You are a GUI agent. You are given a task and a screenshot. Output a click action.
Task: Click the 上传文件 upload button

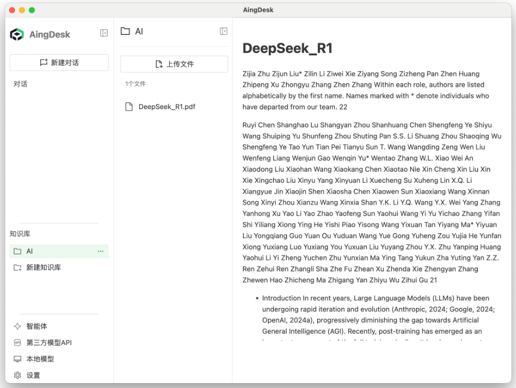(174, 64)
